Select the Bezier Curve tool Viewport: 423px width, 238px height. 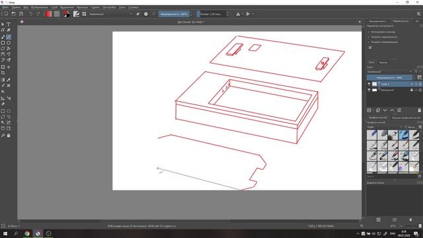(x=3, y=54)
